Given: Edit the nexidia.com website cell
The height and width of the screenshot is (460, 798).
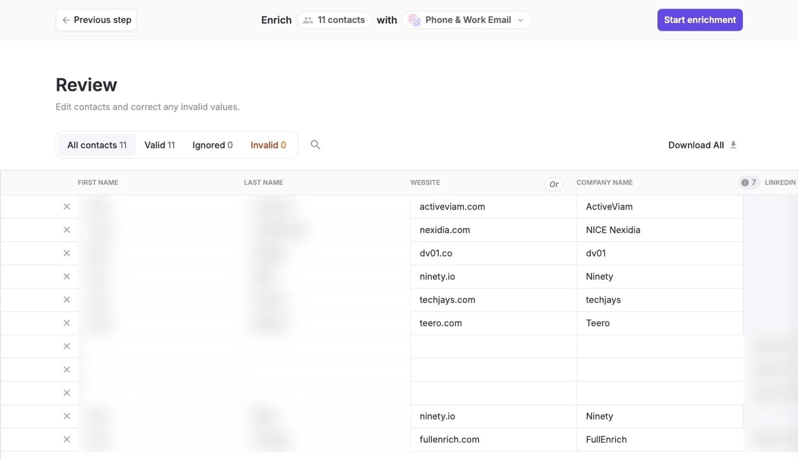Looking at the screenshot, I should tap(493, 230).
